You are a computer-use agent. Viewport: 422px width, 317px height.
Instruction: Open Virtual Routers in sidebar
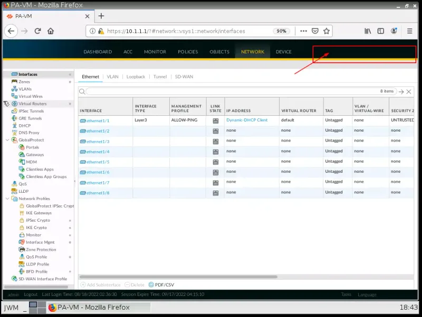[33, 104]
